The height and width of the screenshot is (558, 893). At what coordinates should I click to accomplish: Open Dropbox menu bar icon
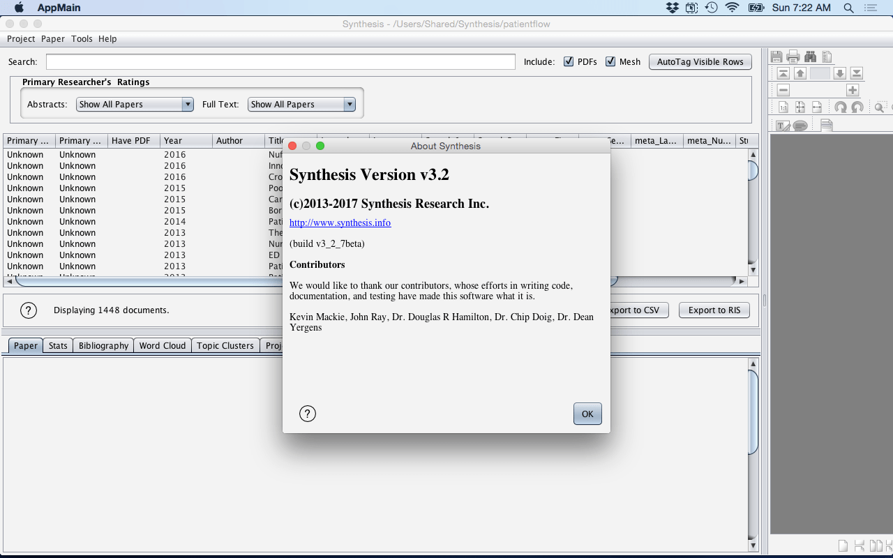coord(673,8)
